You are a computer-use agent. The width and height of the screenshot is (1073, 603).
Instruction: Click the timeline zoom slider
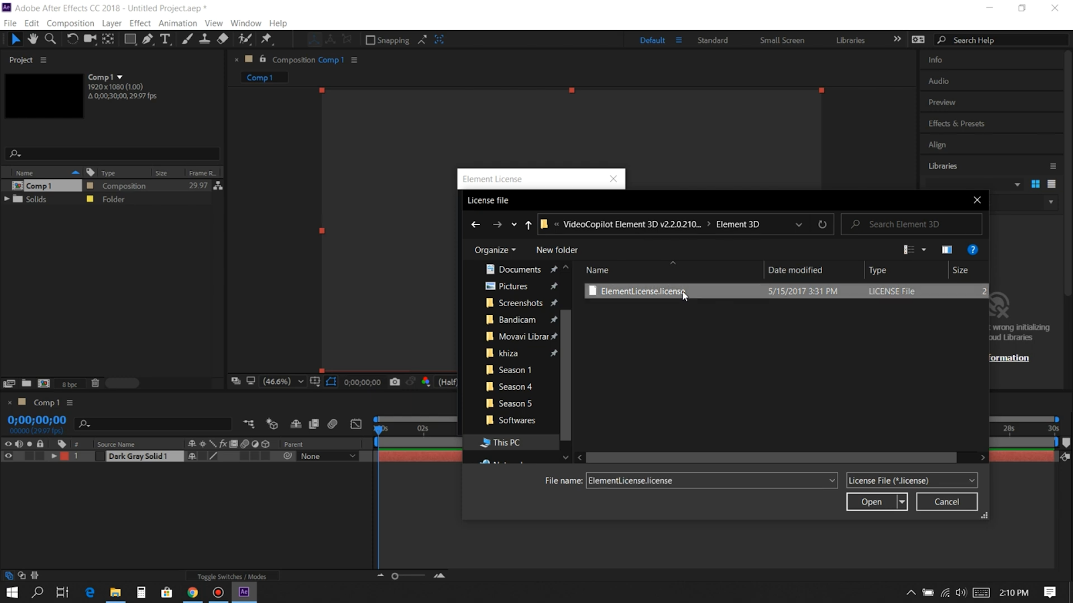(x=409, y=576)
